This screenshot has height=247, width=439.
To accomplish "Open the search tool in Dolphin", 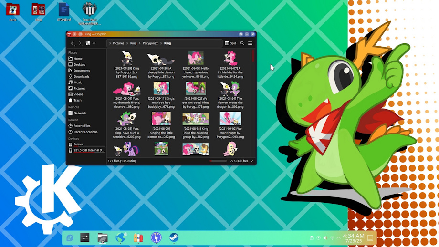I will (x=242, y=43).
